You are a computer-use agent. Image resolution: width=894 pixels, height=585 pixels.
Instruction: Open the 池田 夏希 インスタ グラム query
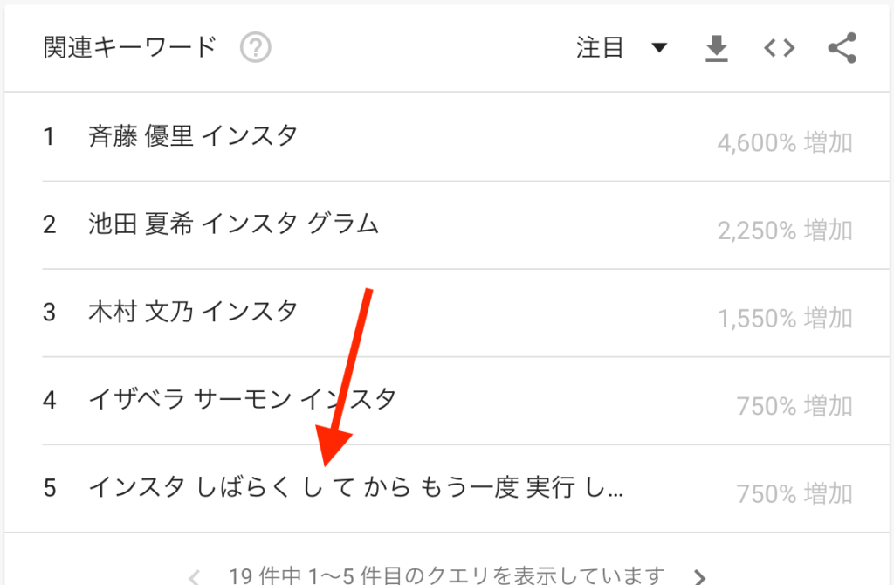pos(233,224)
